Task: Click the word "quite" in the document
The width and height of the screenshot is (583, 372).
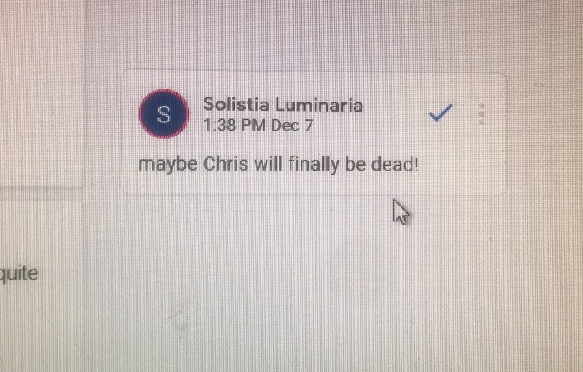Action: click(19, 274)
